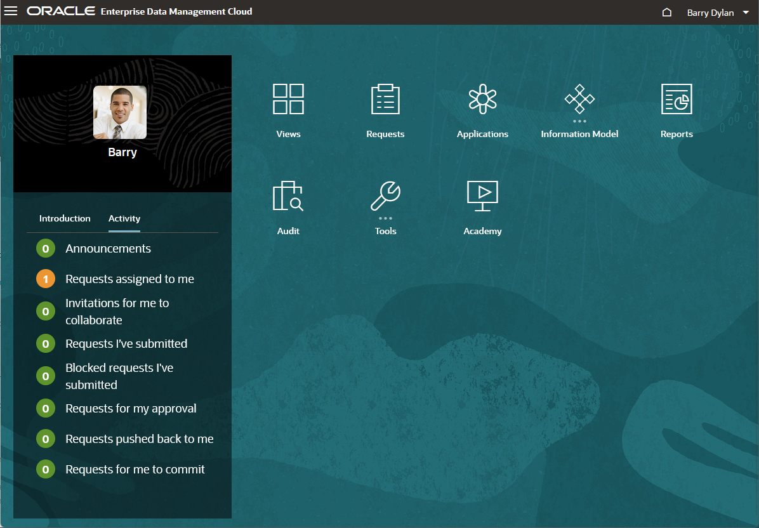The image size is (759, 528).
Task: Open Requests for me to commit
Action: [x=135, y=470]
